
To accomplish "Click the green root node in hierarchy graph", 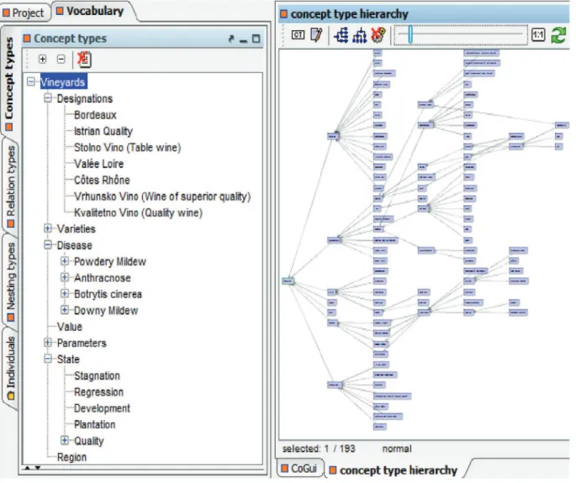I will click(x=288, y=281).
